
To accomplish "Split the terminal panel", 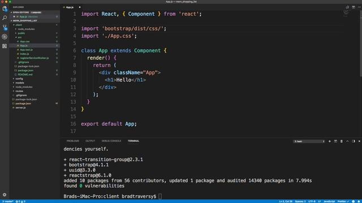I will (x=335, y=142).
